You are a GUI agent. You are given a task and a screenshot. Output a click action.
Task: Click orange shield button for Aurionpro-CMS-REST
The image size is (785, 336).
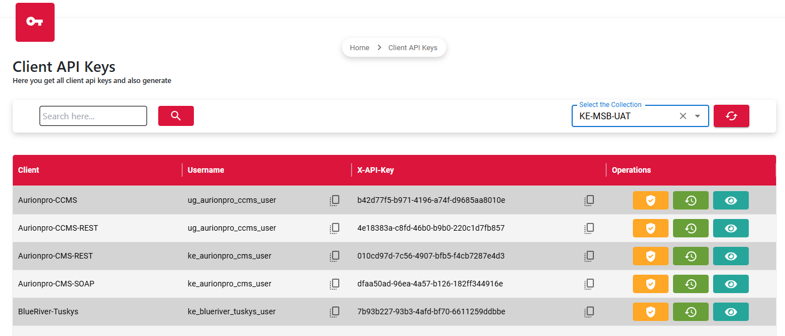point(651,256)
